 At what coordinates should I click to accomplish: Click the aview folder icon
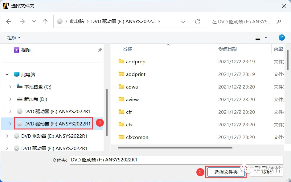coord(121,99)
